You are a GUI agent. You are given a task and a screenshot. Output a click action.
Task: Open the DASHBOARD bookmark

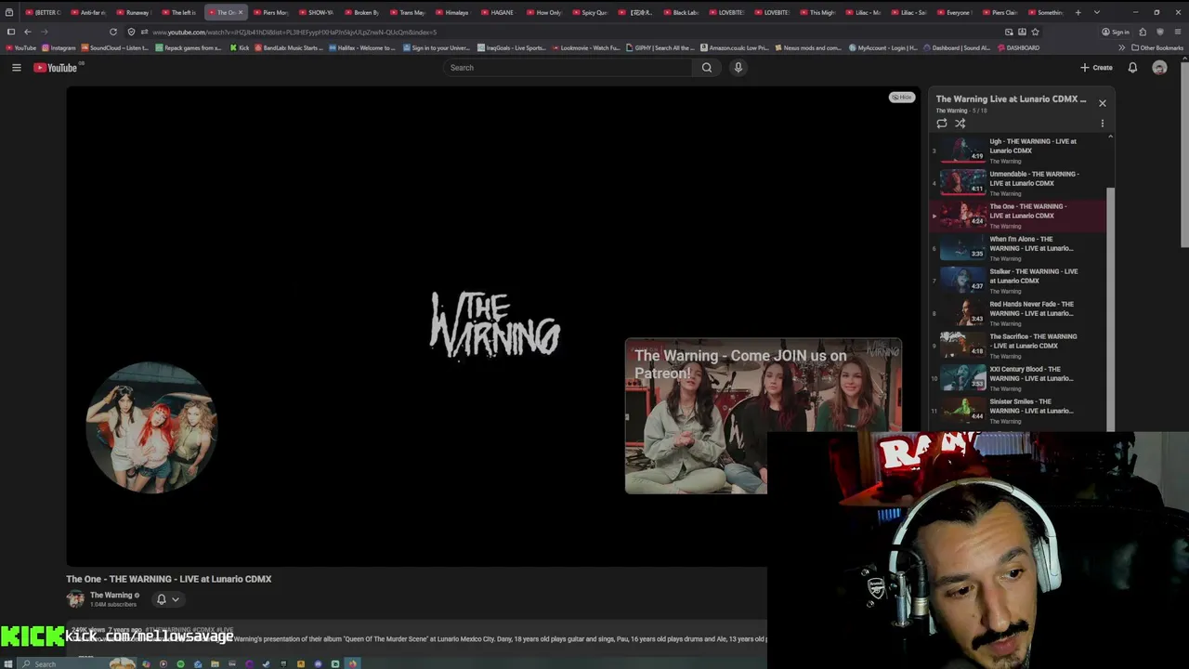pyautogui.click(x=1018, y=47)
